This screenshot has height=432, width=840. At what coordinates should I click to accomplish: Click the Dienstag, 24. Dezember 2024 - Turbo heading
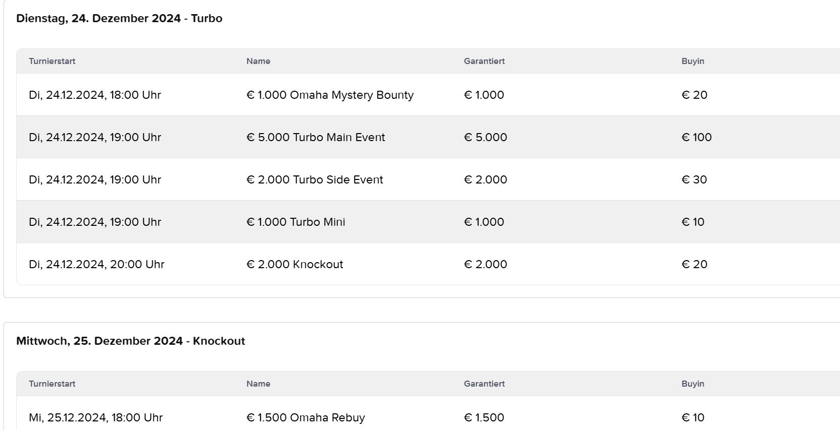click(x=119, y=18)
